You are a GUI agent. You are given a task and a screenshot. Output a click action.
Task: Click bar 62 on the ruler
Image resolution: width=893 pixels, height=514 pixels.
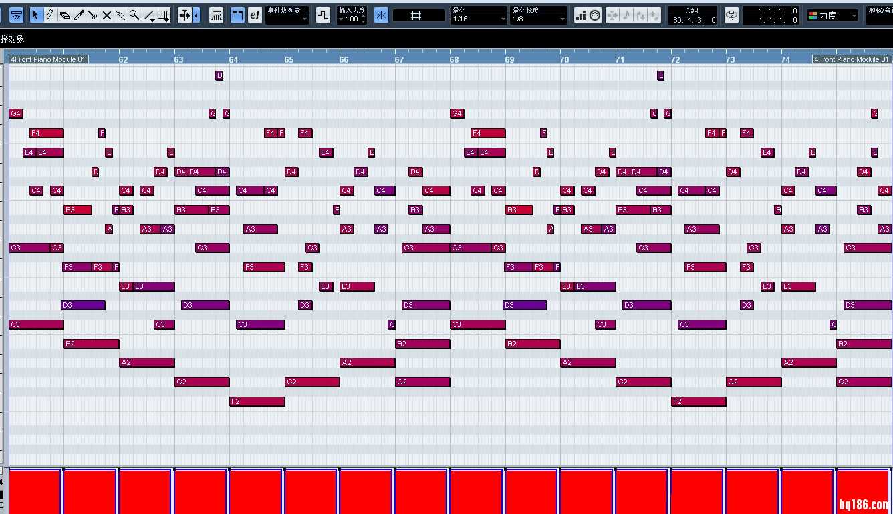tap(123, 59)
